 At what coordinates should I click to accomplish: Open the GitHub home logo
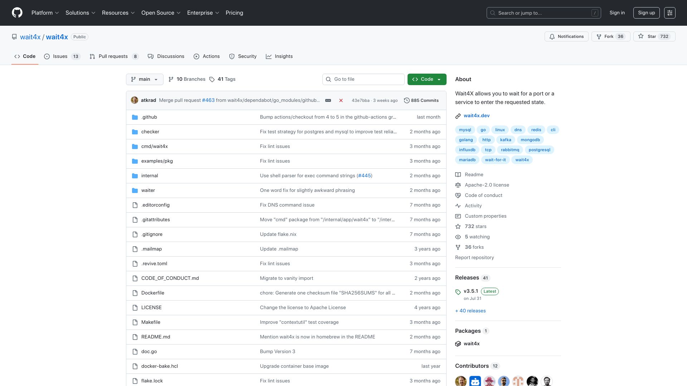click(x=17, y=13)
